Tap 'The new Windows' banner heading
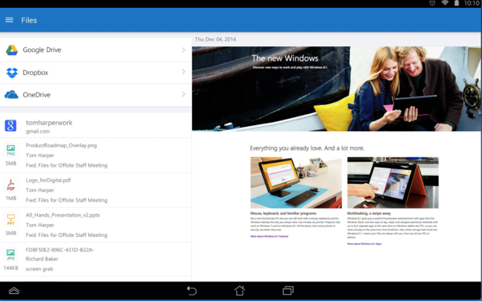 click(285, 58)
